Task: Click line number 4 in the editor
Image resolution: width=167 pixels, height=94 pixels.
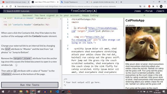Action: tap(68, 28)
